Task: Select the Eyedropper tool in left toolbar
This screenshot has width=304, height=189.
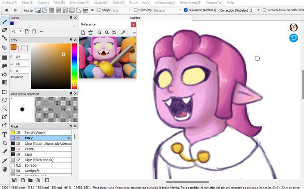Action: pyautogui.click(x=4, y=161)
